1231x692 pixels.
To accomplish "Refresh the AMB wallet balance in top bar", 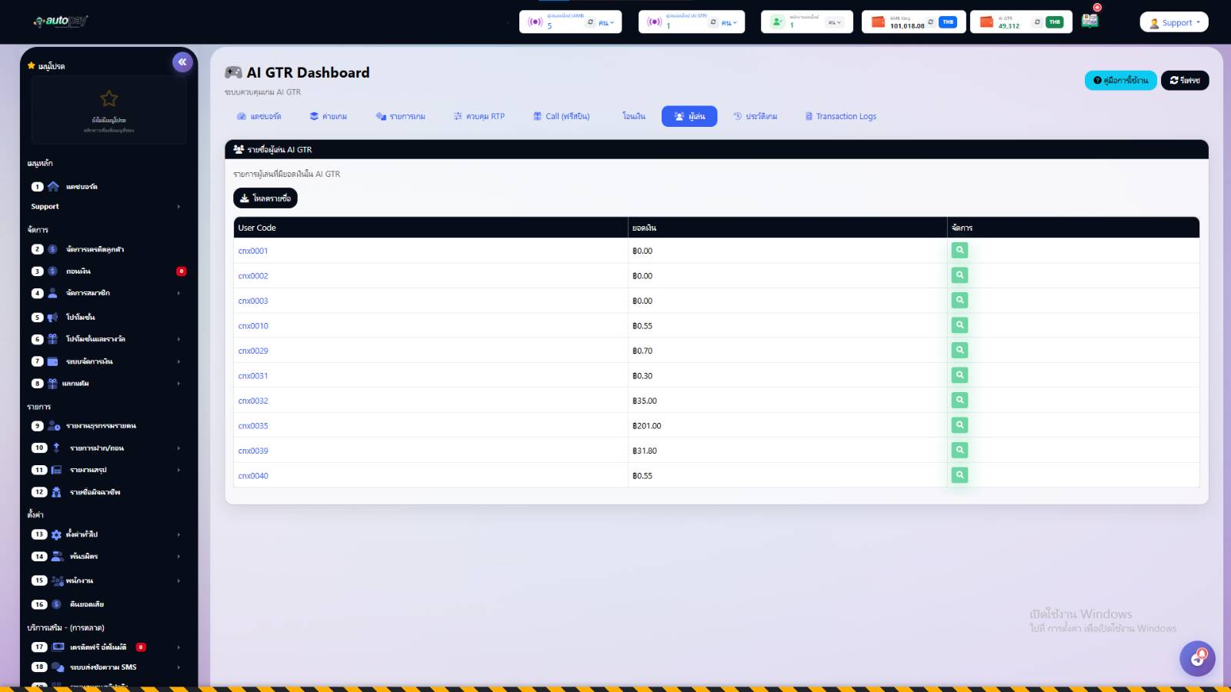I will pyautogui.click(x=930, y=22).
